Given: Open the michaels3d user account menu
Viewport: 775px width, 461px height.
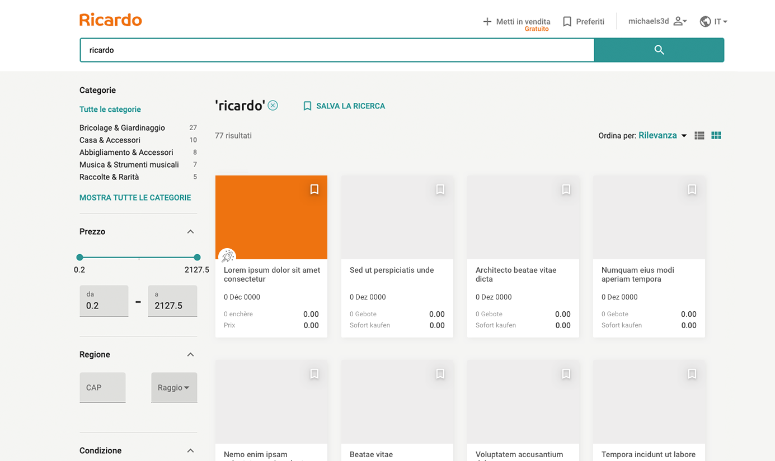Looking at the screenshot, I should tap(657, 21).
